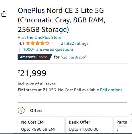Click the share icon beside the product title
132x134 pixels.
[x=4, y=14]
